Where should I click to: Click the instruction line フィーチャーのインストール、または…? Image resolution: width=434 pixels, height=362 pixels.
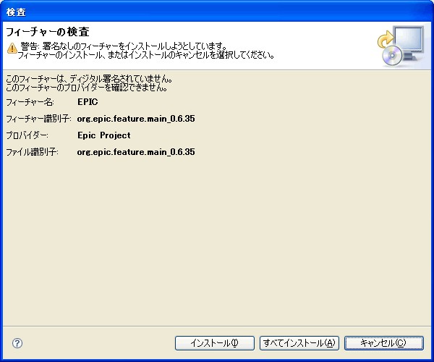(x=146, y=55)
